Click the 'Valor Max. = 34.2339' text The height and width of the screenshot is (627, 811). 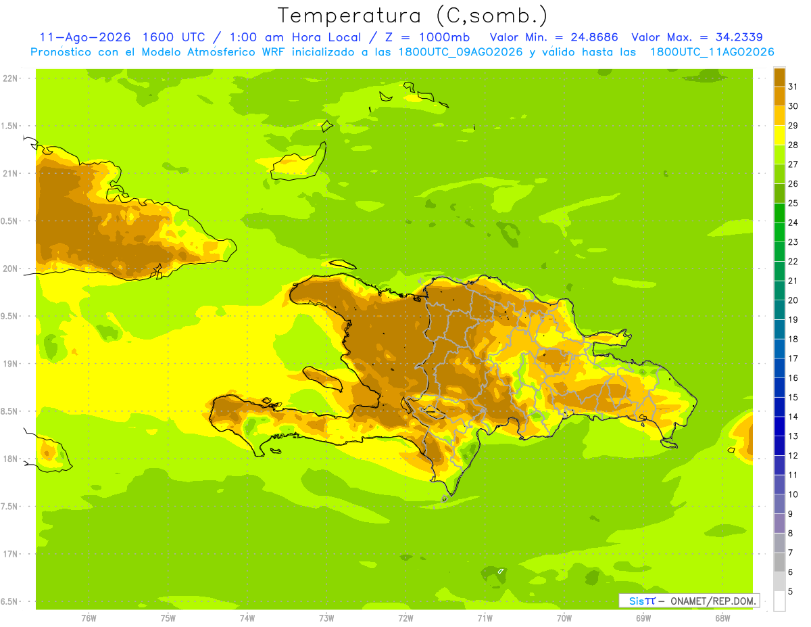(x=697, y=37)
